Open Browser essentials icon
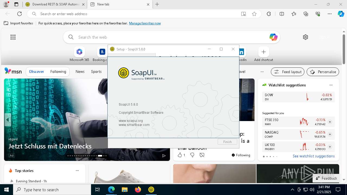The height and width of the screenshot is (195, 347). point(318,14)
